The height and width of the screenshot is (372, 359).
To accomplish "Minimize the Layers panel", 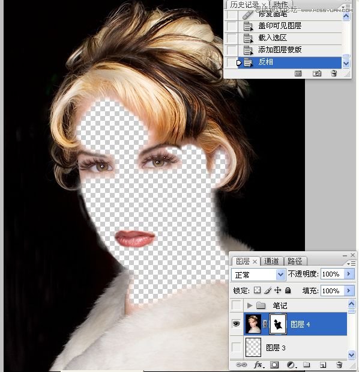I will point(345,255).
